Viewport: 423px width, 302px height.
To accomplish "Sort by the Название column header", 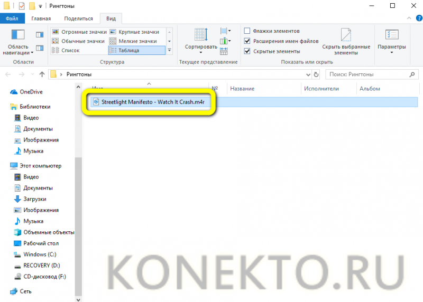I will (x=264, y=88).
